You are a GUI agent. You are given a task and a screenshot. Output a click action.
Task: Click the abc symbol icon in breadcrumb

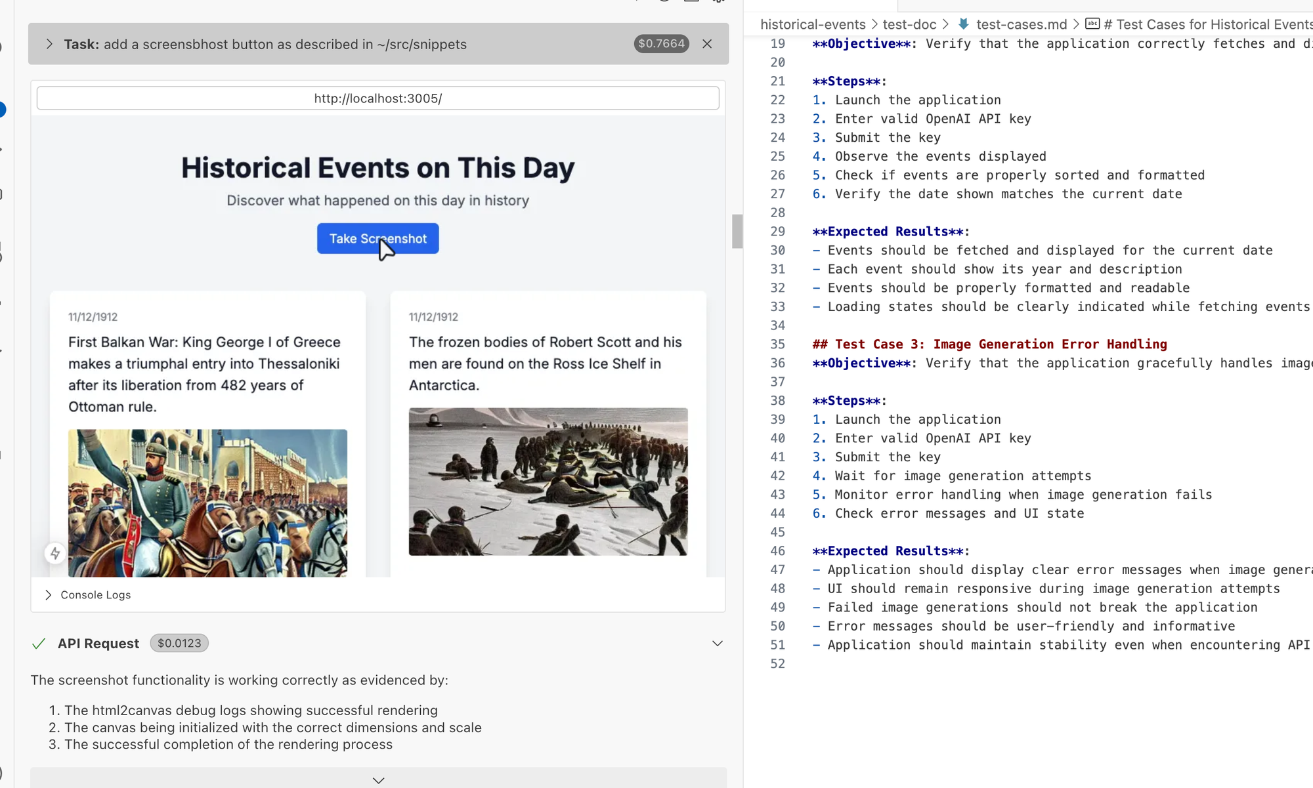point(1092,24)
